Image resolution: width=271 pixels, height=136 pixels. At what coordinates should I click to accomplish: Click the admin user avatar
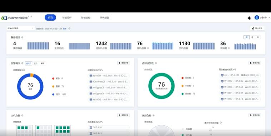(257, 17)
